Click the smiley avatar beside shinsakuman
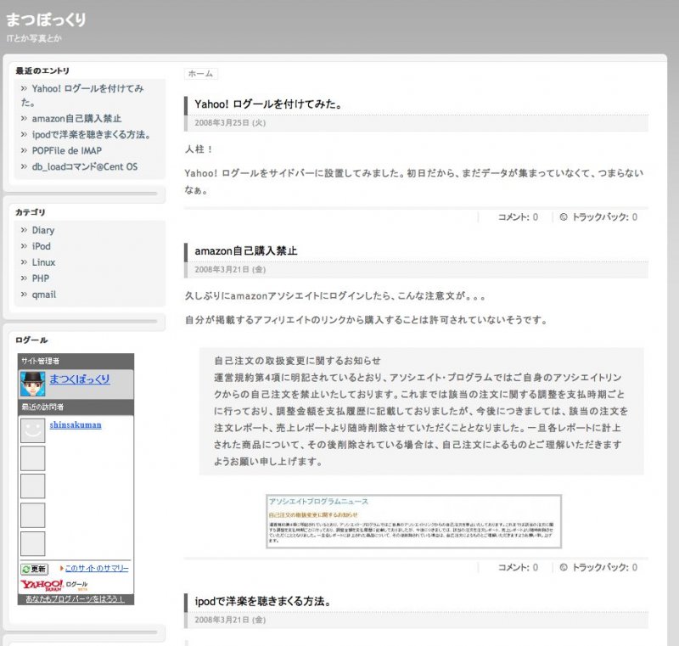Screen dimensions: 679x646 tap(33, 430)
